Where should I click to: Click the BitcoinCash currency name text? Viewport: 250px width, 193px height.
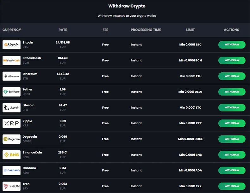(32, 58)
